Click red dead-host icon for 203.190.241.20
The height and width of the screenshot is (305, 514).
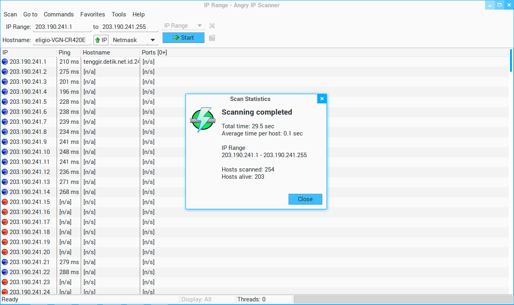tap(5, 252)
